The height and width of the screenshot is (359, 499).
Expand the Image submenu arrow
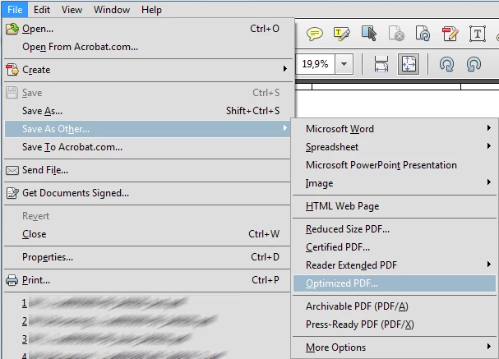click(489, 182)
